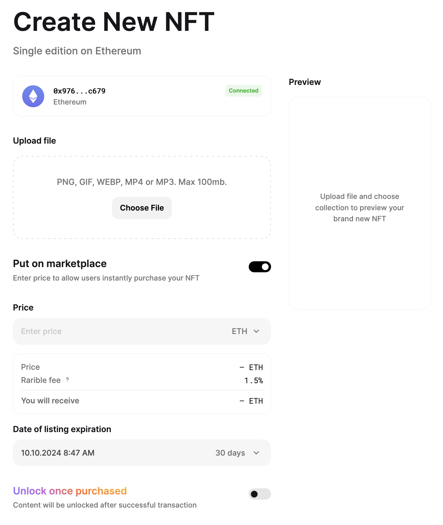The width and height of the screenshot is (443, 525).
Task: Open the 30 days duration dropdown
Action: 230,453
